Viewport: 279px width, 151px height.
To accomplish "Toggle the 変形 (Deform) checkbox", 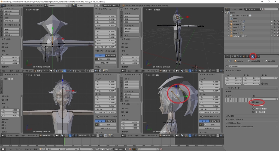I will click(x=229, y=116).
